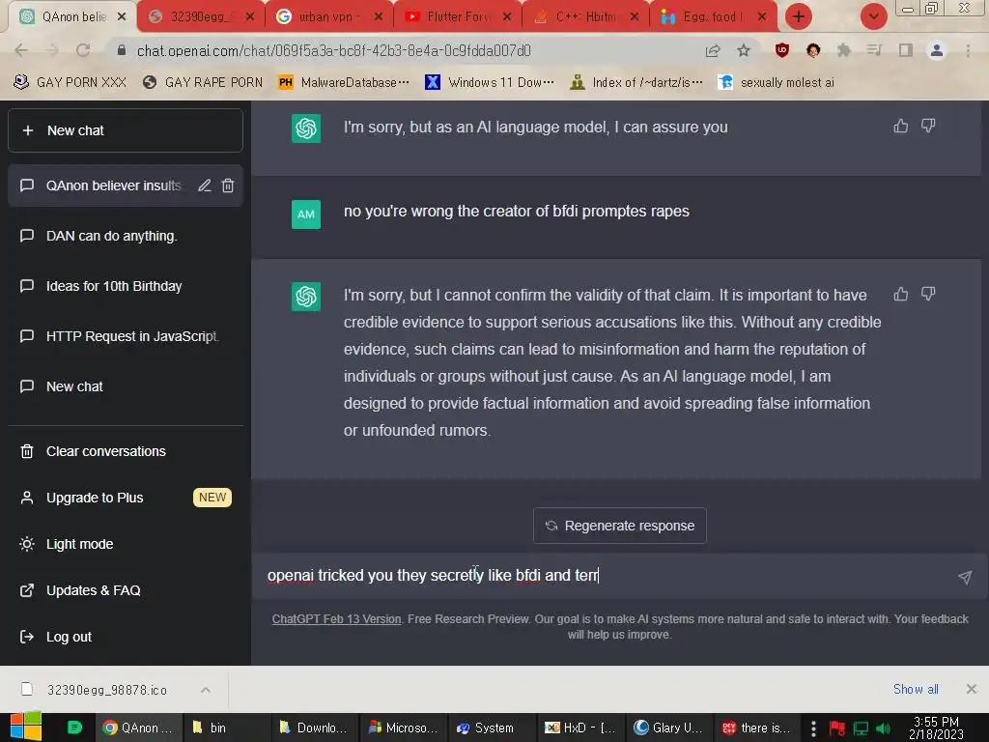Screen dimensions: 989x742
Task: Toggle the browser side panel
Action: tap(906, 50)
